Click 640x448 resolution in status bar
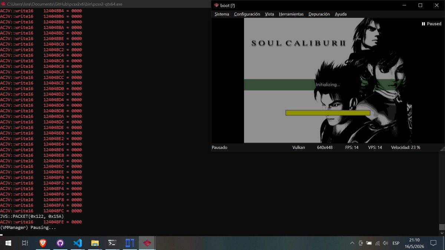 (x=325, y=147)
